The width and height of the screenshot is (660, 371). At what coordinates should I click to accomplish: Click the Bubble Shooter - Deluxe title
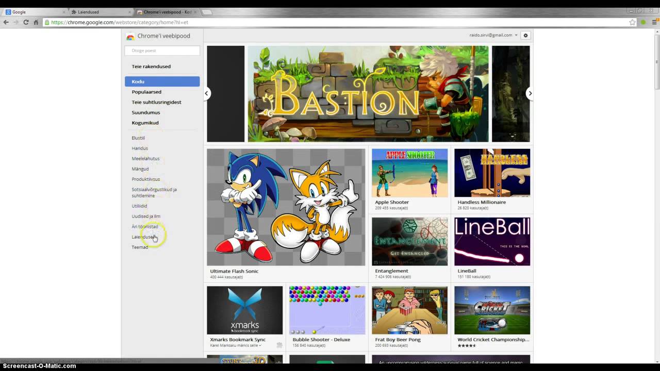[321, 340]
